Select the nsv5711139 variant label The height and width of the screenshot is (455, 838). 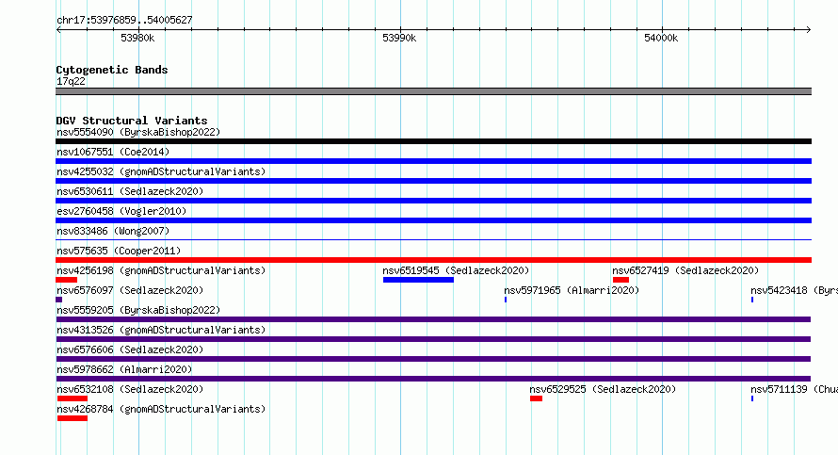794,389
